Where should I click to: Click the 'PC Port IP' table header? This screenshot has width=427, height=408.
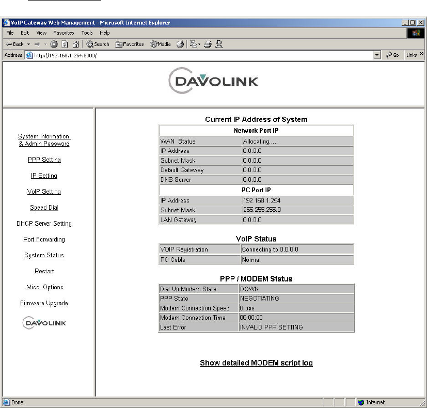pyautogui.click(x=256, y=190)
